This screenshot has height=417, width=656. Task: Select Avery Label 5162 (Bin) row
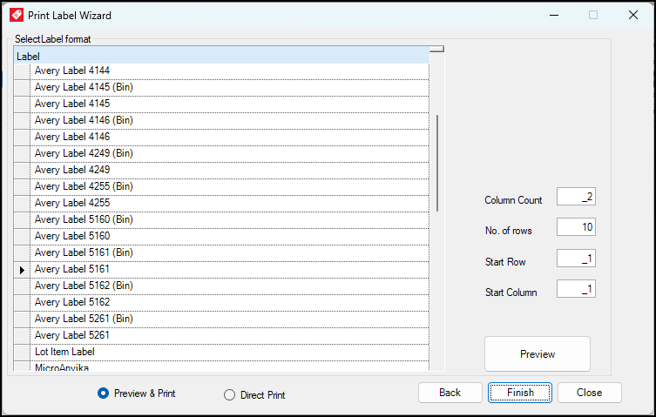pyautogui.click(x=230, y=286)
